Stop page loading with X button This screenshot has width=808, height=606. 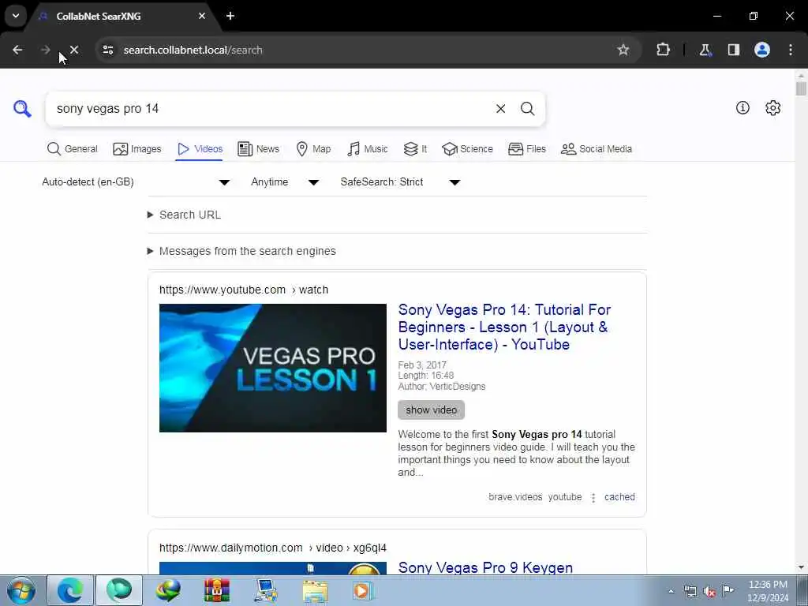(73, 50)
